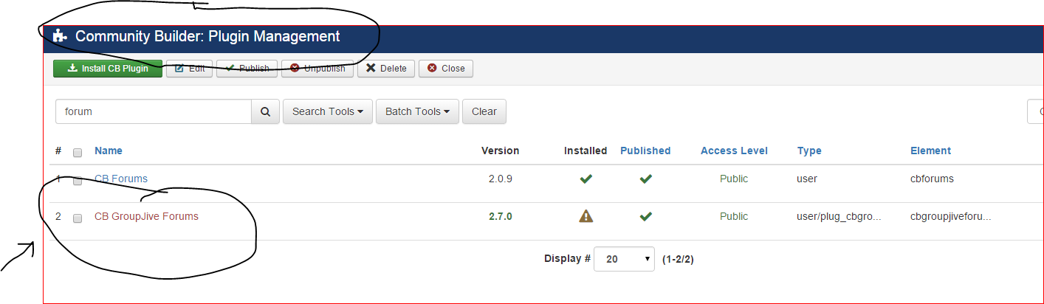Click the Unpublish toolbar button

coord(317,69)
